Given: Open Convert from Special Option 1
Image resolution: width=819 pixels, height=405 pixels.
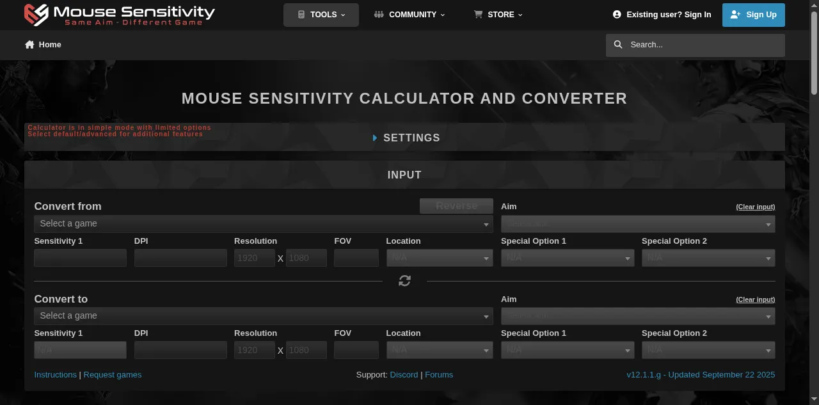Looking at the screenshot, I should 568,258.
